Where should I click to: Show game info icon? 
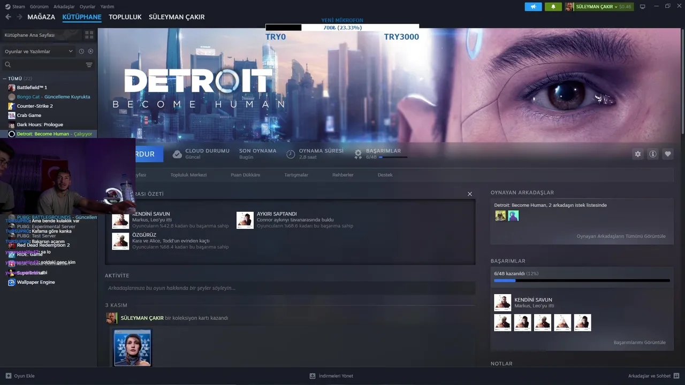point(653,154)
